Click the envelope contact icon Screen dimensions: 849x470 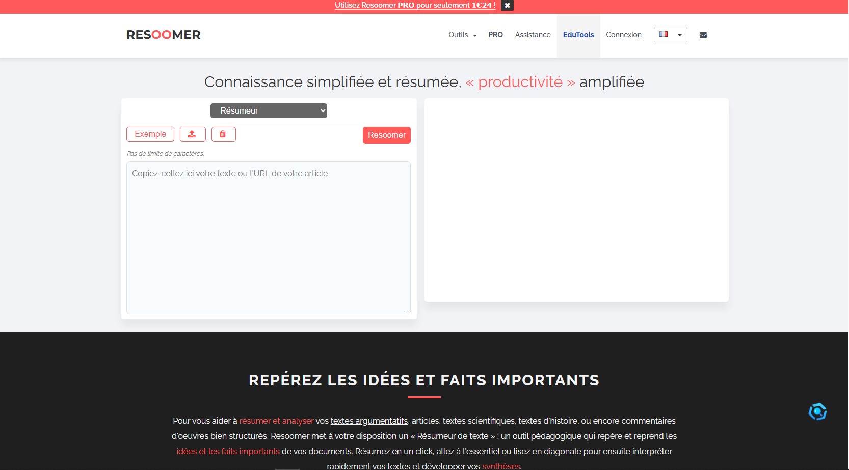(x=703, y=35)
